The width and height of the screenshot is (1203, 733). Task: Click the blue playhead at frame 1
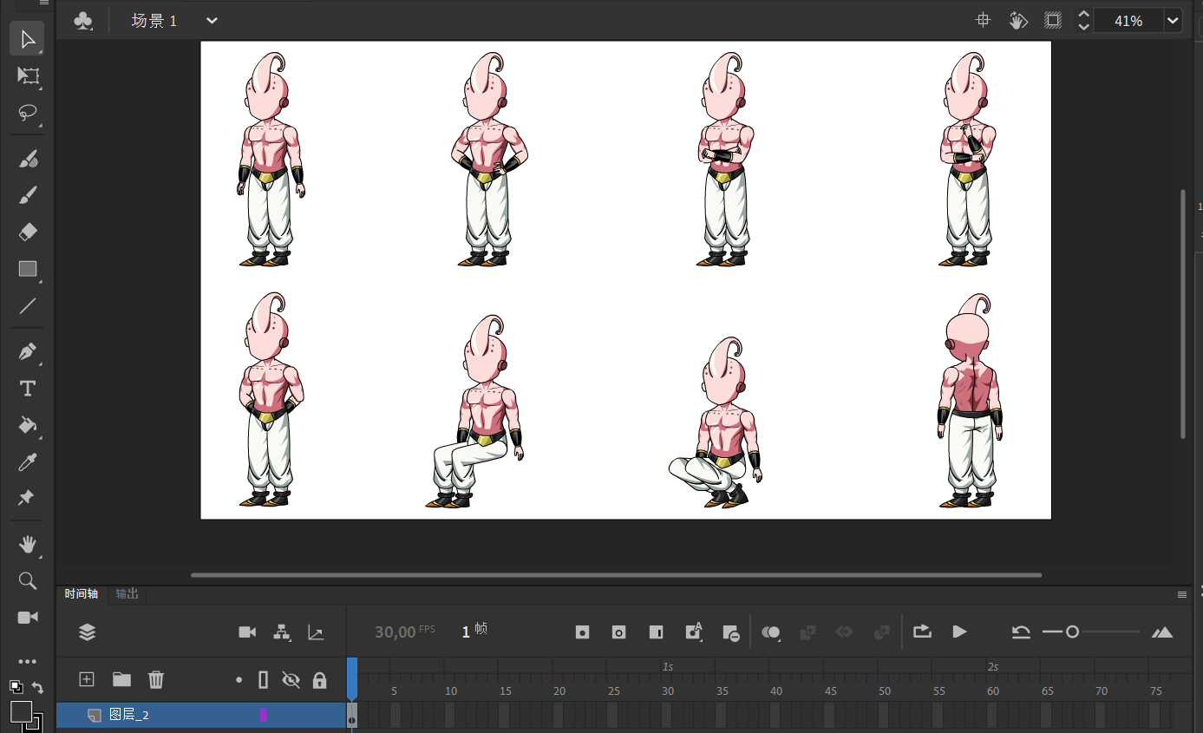coord(352,678)
